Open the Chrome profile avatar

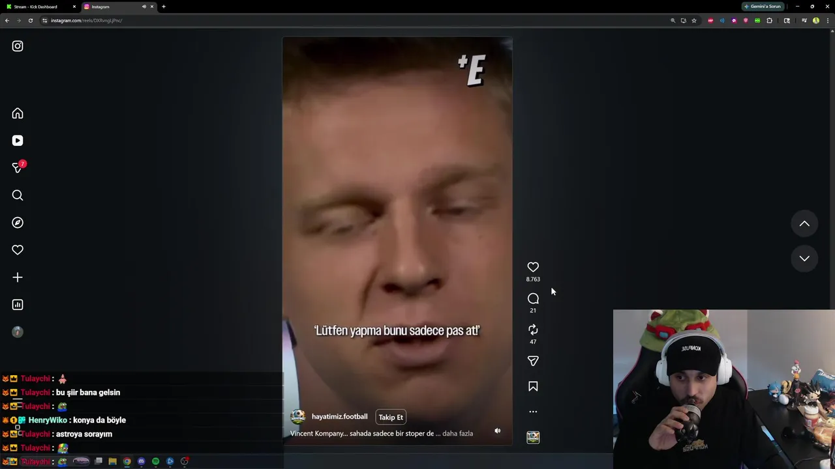click(816, 20)
